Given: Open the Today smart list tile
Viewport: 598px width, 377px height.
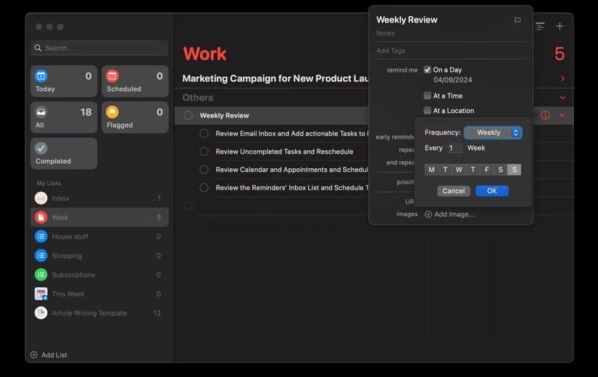Looking at the screenshot, I should coord(64,81).
